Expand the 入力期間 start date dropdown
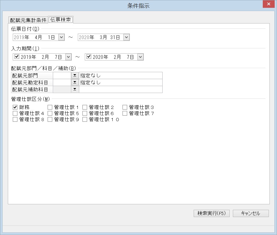Screen dimensions: 277x235 coord(68,57)
